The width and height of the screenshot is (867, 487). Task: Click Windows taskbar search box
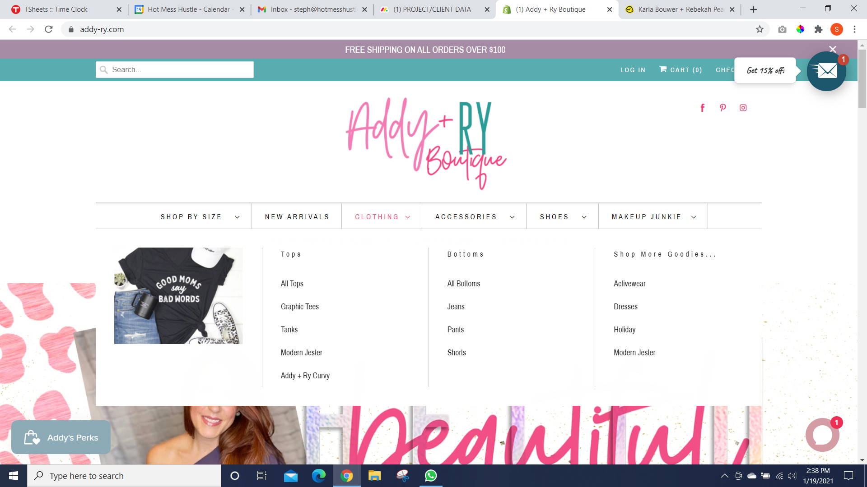124,476
